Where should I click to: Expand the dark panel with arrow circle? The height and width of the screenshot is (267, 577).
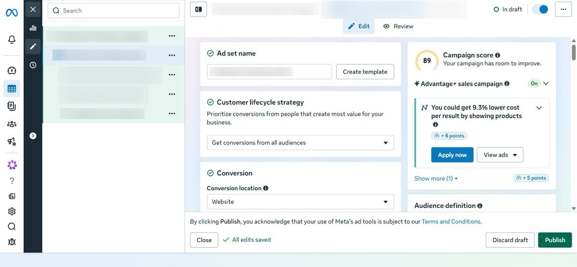click(x=33, y=136)
